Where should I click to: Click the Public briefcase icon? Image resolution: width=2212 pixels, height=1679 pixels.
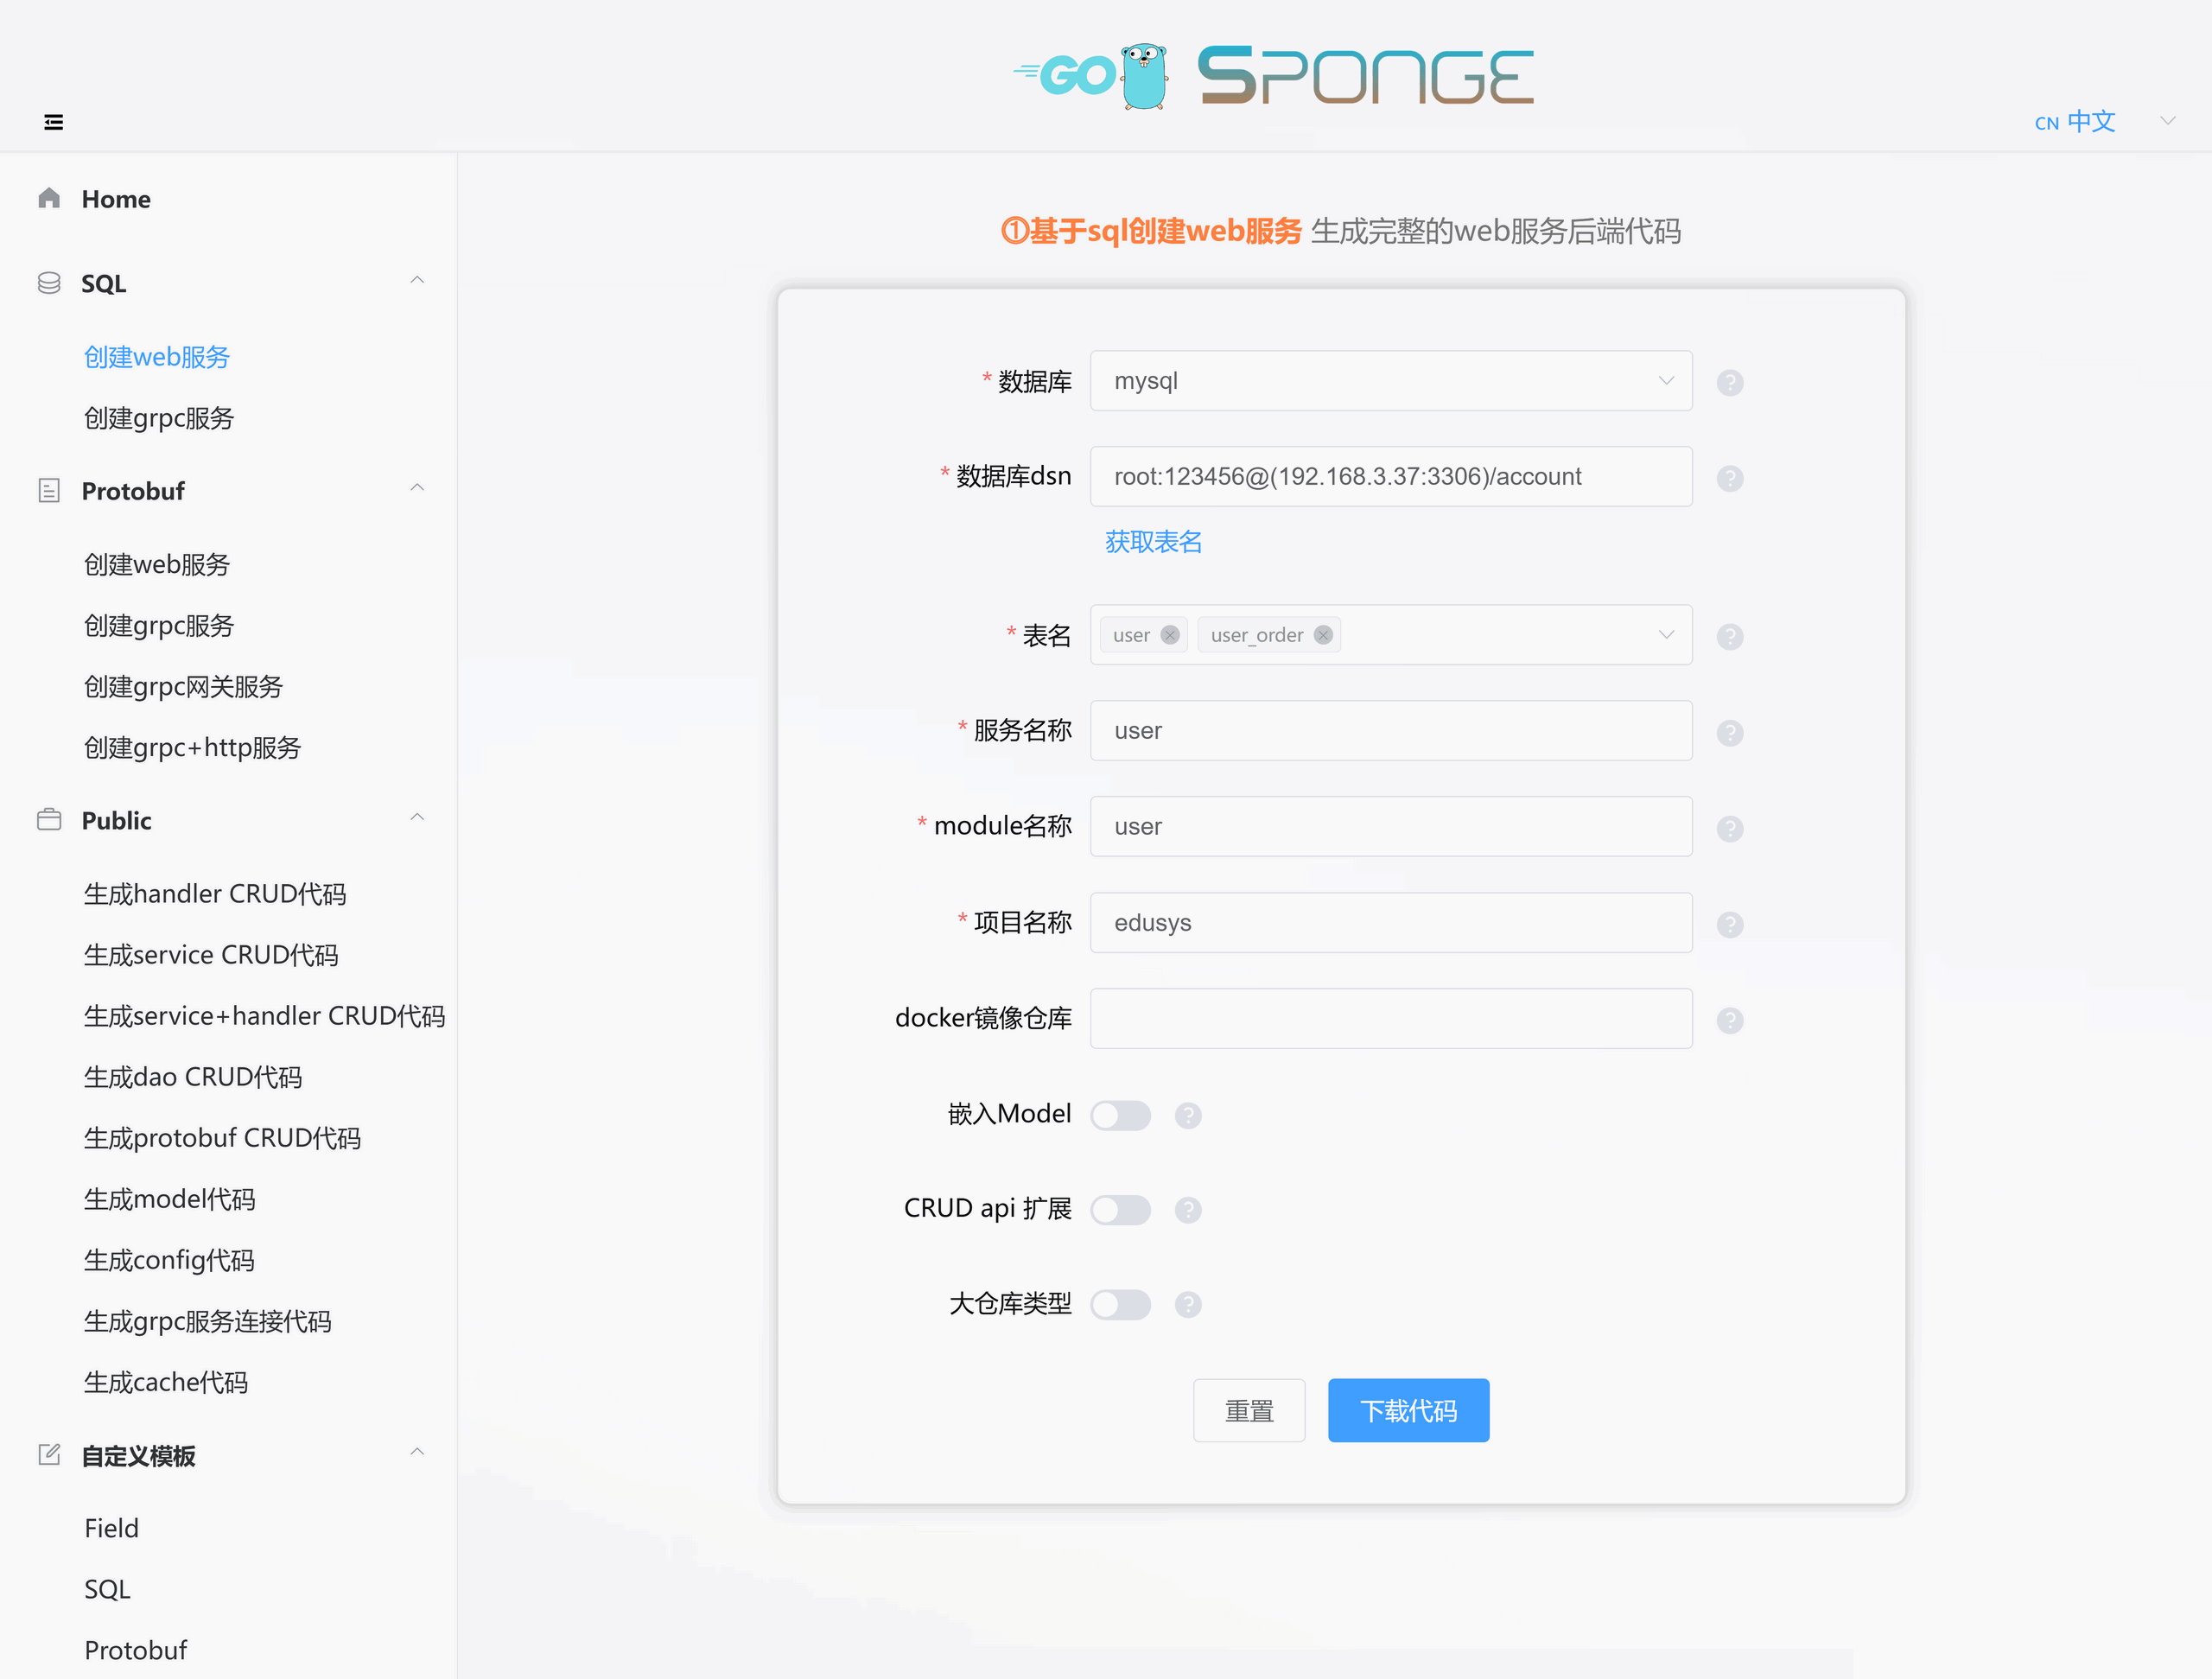pyautogui.click(x=49, y=820)
